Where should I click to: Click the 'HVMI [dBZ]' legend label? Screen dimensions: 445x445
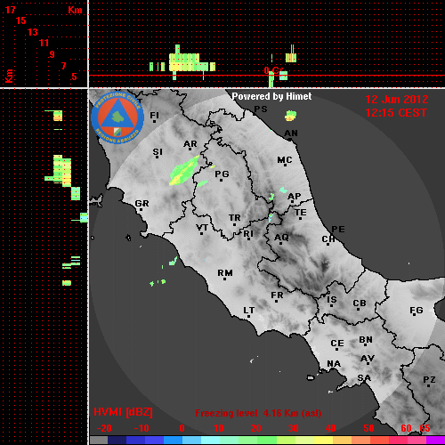[x=123, y=412]
